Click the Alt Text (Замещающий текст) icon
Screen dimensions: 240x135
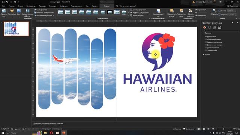tap(158, 10)
